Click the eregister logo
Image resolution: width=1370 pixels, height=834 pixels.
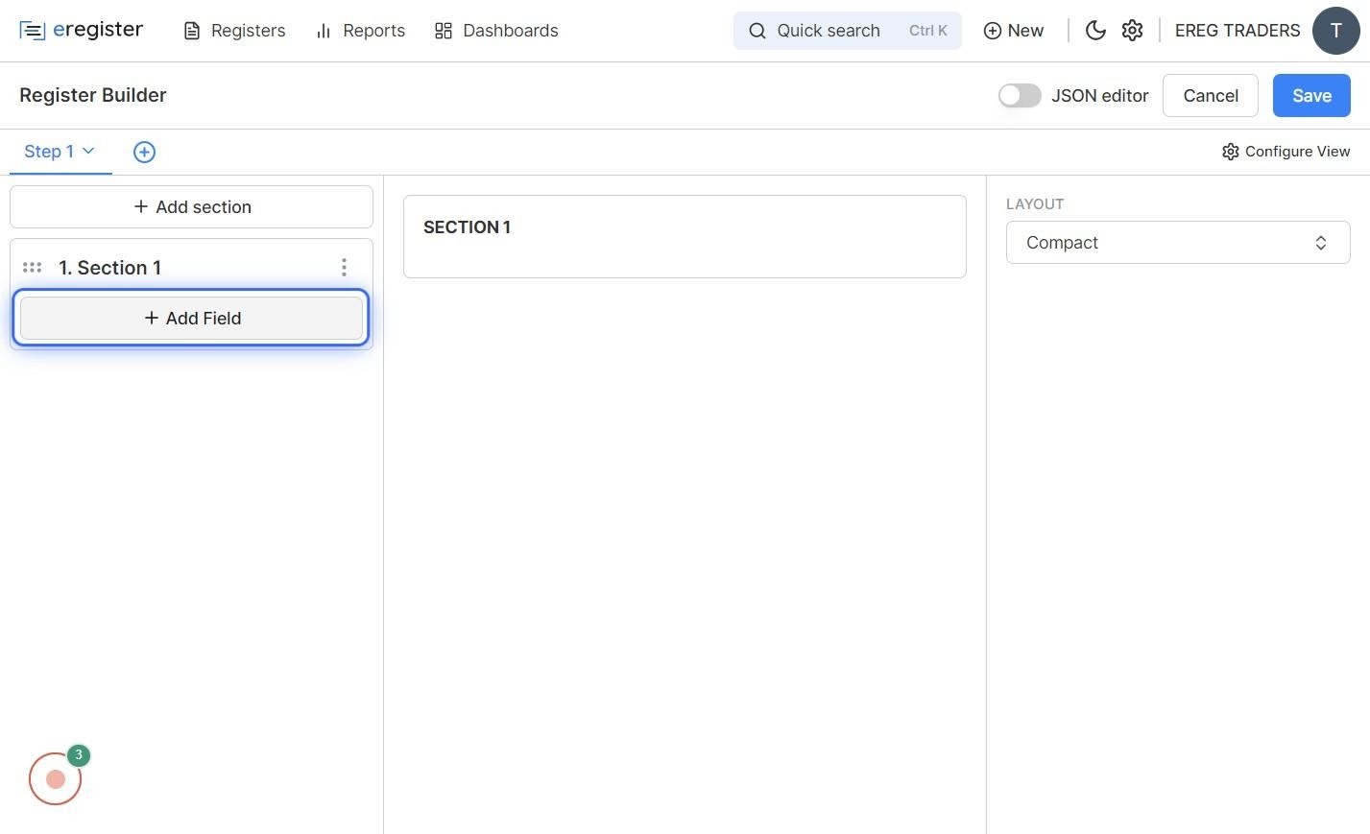pyautogui.click(x=82, y=31)
